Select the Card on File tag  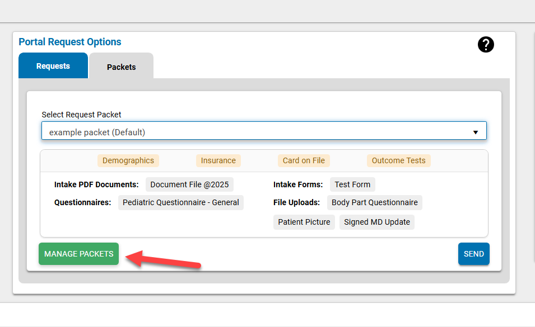pyautogui.click(x=304, y=160)
